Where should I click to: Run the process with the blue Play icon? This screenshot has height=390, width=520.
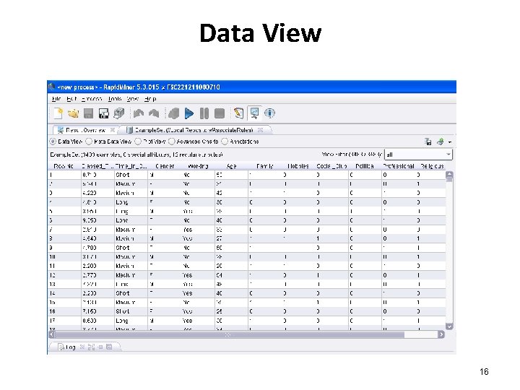(x=189, y=113)
